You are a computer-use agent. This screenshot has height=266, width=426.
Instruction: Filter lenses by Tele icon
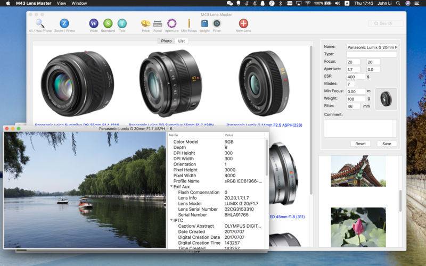122,23
